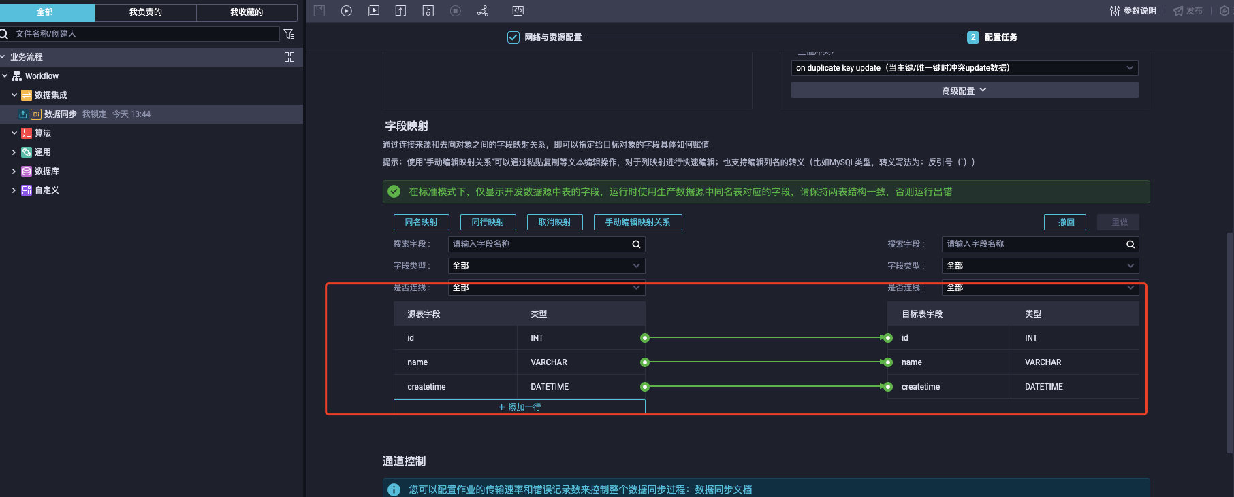
Task: Click the DI icon of 数据同步 node
Action: [36, 114]
